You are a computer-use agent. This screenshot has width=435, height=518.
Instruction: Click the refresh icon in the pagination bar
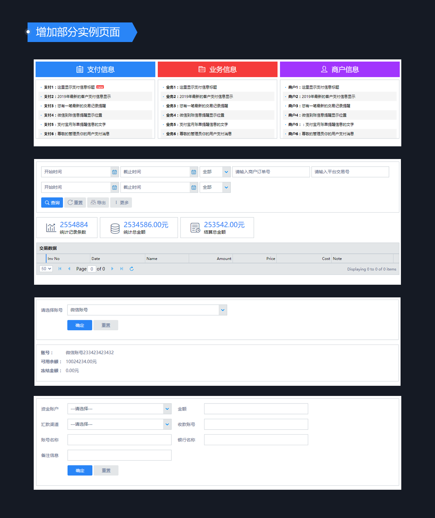132,269
